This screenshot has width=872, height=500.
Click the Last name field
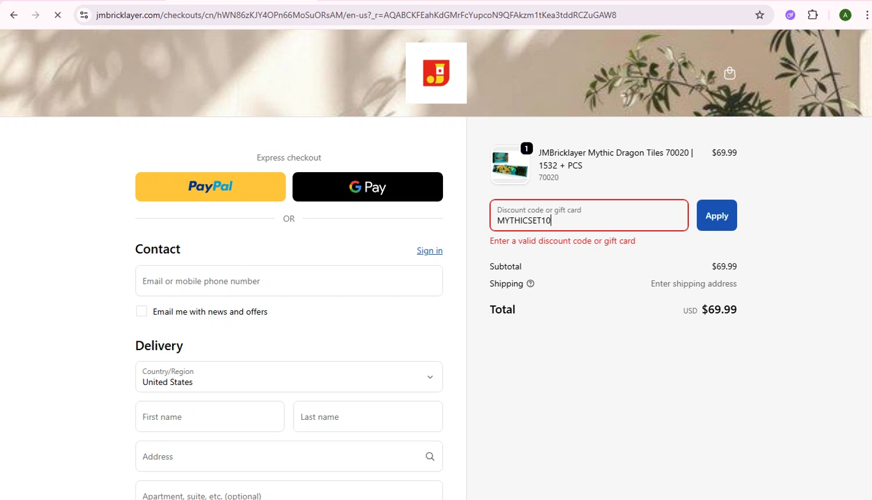tap(368, 416)
